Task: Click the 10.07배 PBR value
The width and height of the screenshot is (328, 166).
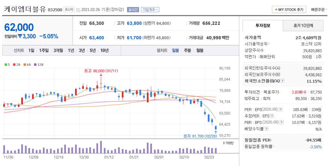Action: (x=299, y=123)
